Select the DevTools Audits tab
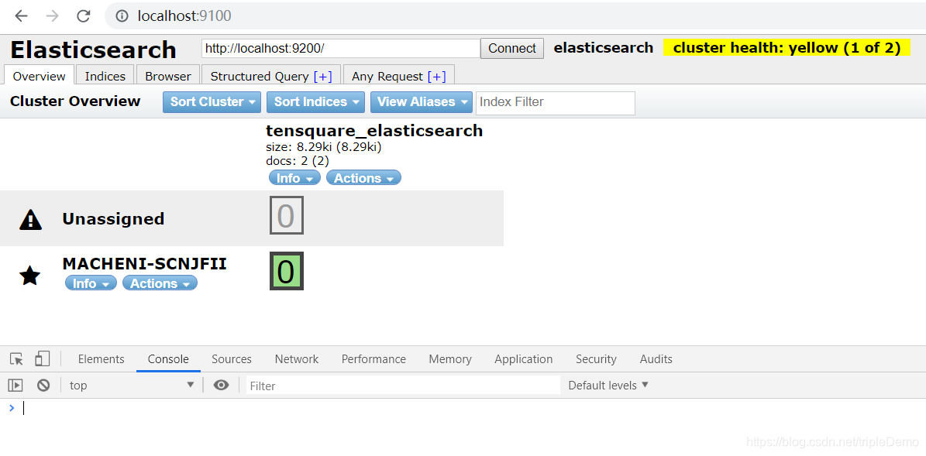 click(656, 358)
